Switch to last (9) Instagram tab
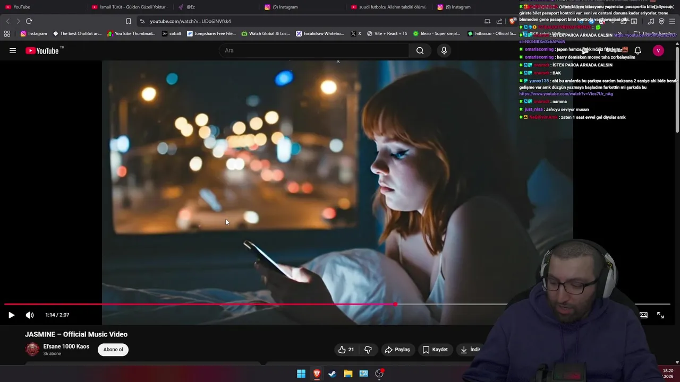The width and height of the screenshot is (680, 382). pos(475,7)
